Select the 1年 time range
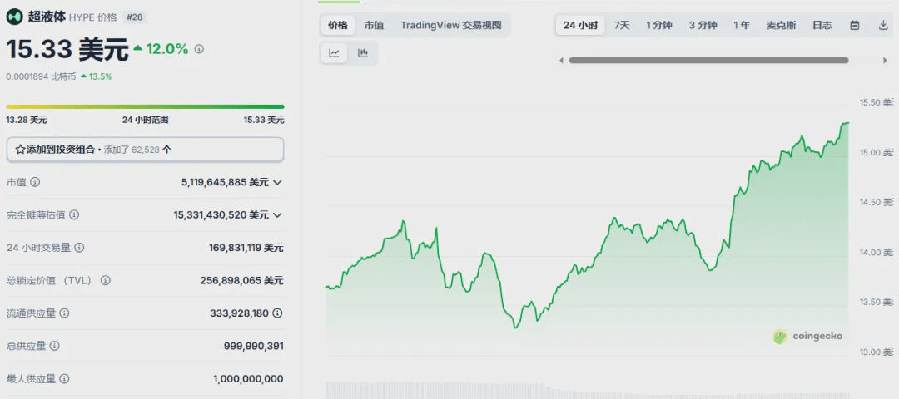This screenshot has height=399, width=899. 742,25
